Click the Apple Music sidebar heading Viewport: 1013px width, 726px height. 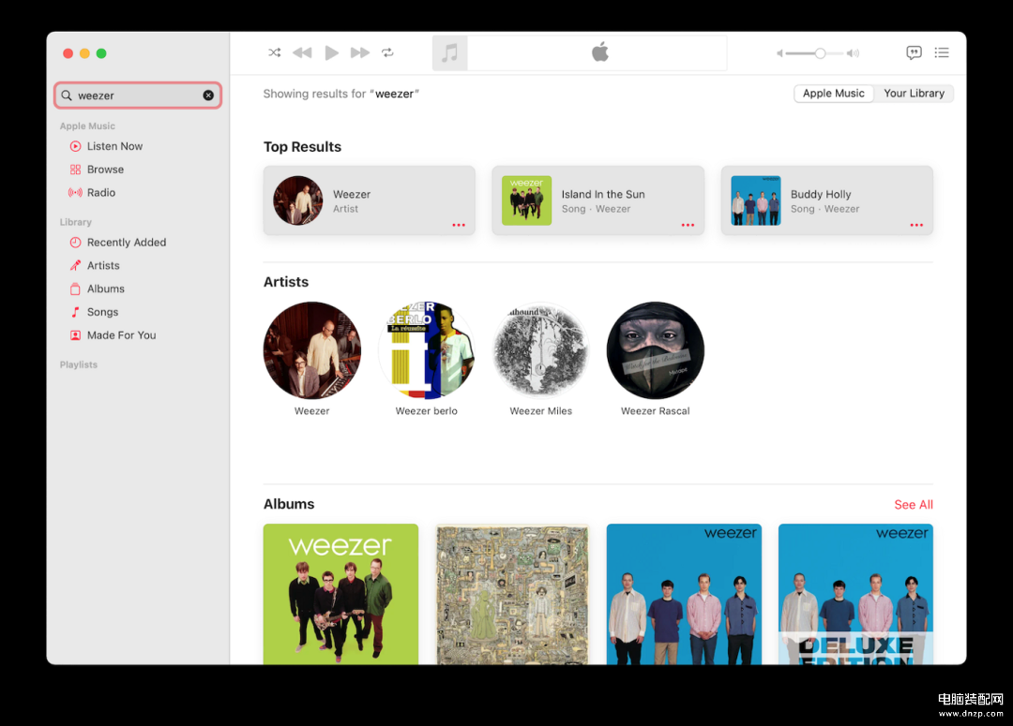pos(87,126)
